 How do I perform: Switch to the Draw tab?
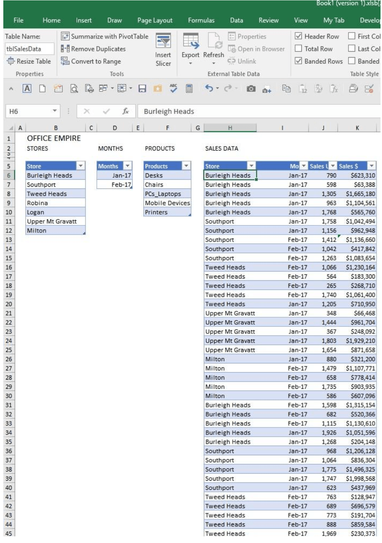(x=114, y=20)
